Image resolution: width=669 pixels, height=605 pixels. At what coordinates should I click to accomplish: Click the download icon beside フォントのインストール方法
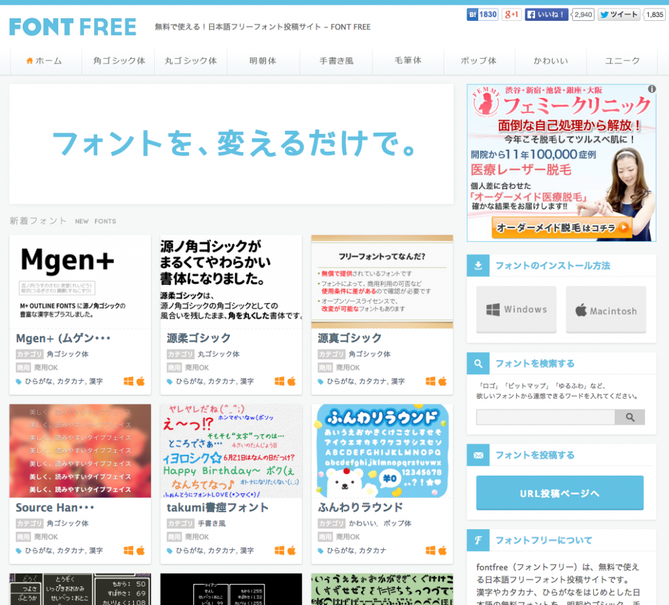pyautogui.click(x=478, y=265)
